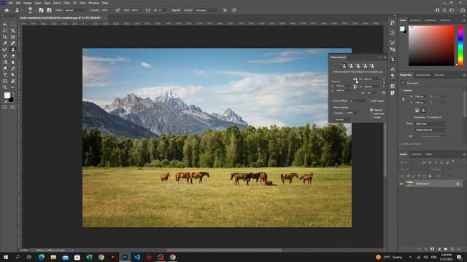The height and width of the screenshot is (262, 467).
Task: Select the Move tool
Action: 5,24
